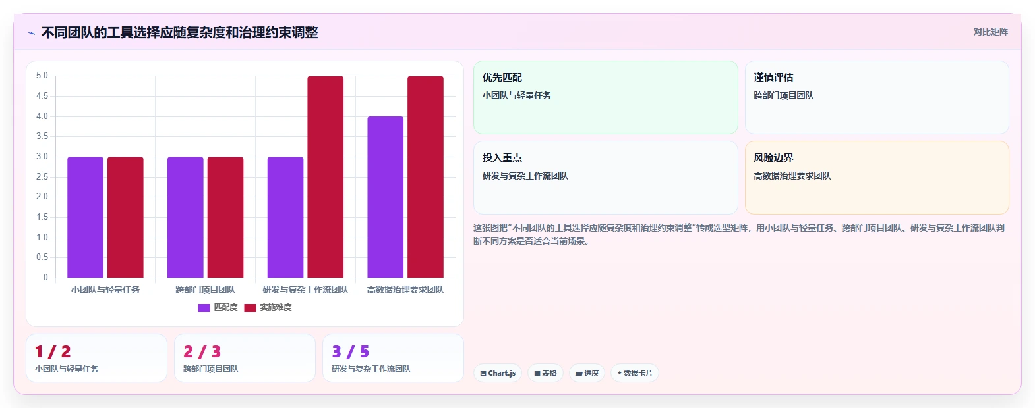Click the y-axis value 5.0
The image size is (1035, 408).
[42, 76]
